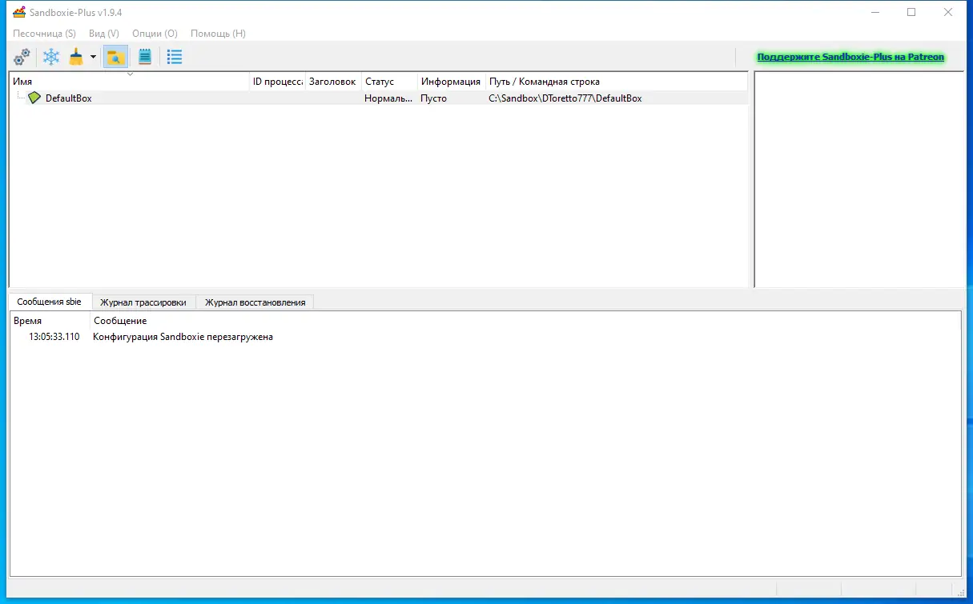Screen dimensions: 973x604
Task: Click the green DefaultBox sandbox icon
Action: 34,98
